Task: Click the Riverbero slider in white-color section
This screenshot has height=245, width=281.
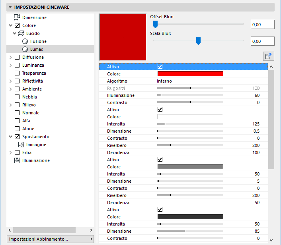Action: [x=190, y=145]
